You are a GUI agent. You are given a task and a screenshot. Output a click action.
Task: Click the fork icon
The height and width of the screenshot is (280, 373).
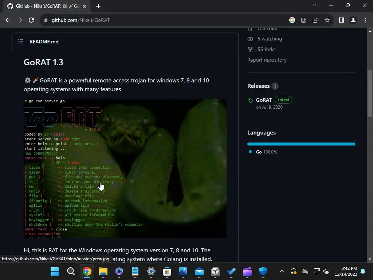pyautogui.click(x=250, y=49)
